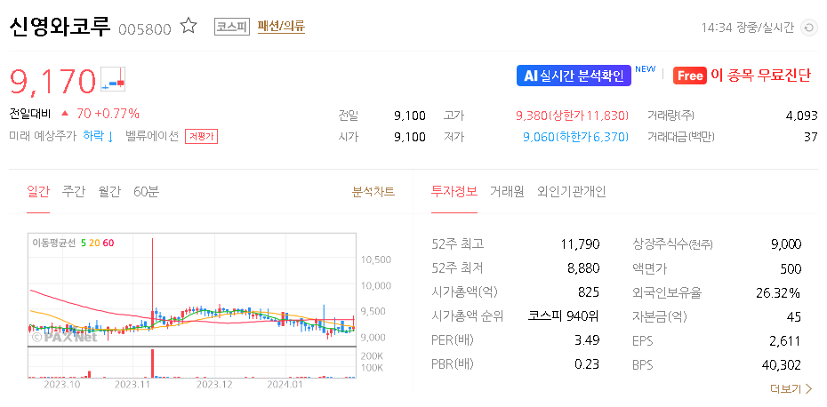Open the 분석차트 link
Screen dimensions: 827x407
pyautogui.click(x=373, y=191)
